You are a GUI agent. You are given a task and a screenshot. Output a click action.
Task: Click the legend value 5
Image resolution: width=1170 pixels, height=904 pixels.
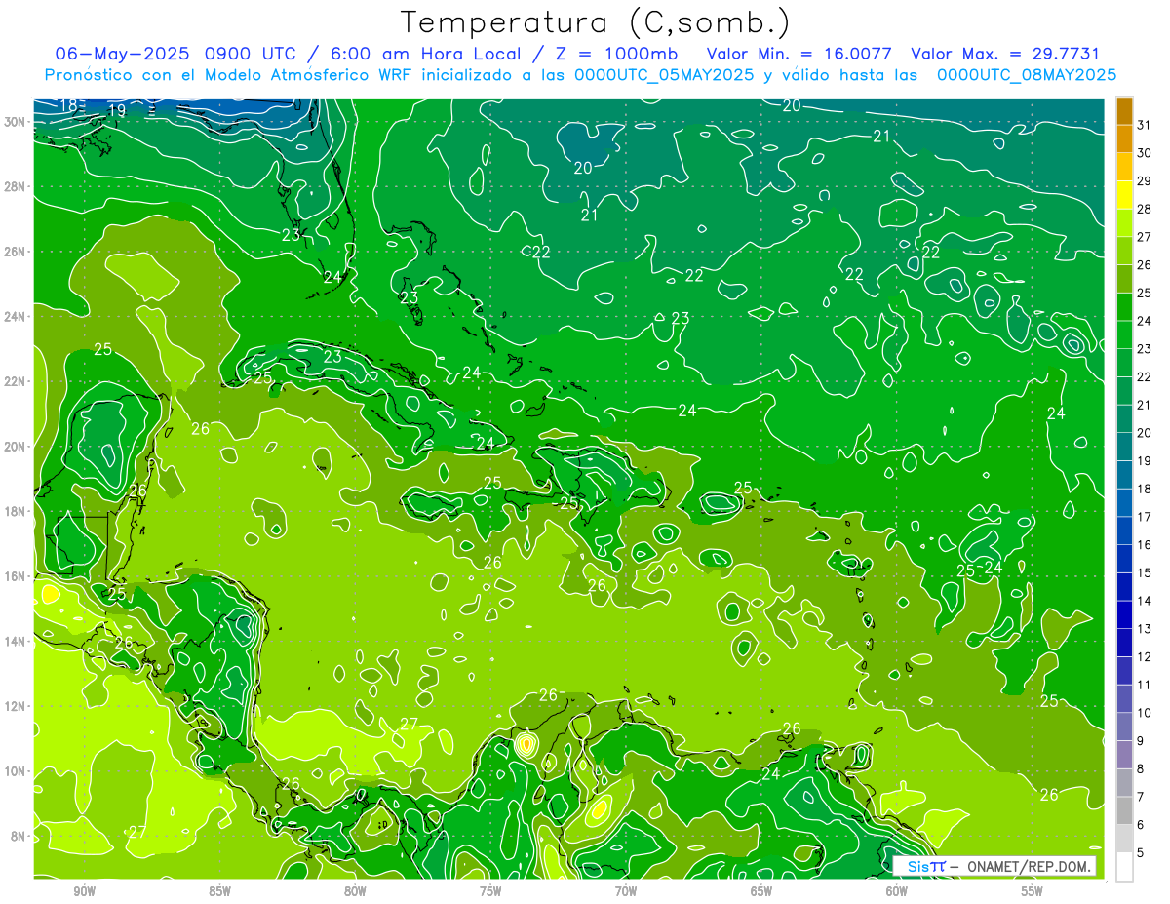[x=1141, y=852]
